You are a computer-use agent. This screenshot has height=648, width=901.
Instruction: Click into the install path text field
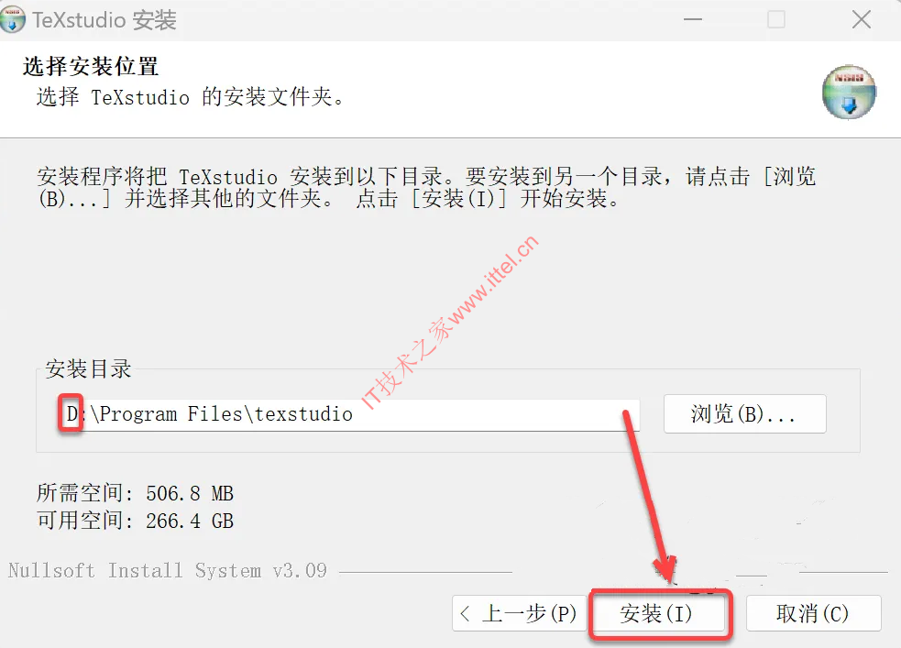(349, 414)
